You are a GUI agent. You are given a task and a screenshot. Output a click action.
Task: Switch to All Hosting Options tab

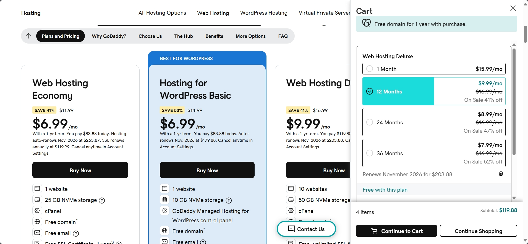click(x=162, y=13)
